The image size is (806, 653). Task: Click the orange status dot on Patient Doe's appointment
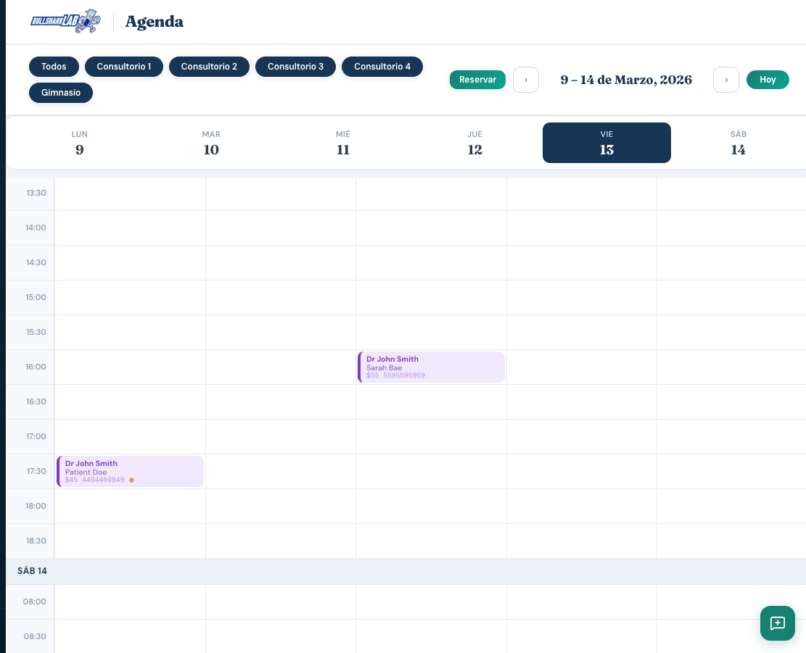[132, 481]
